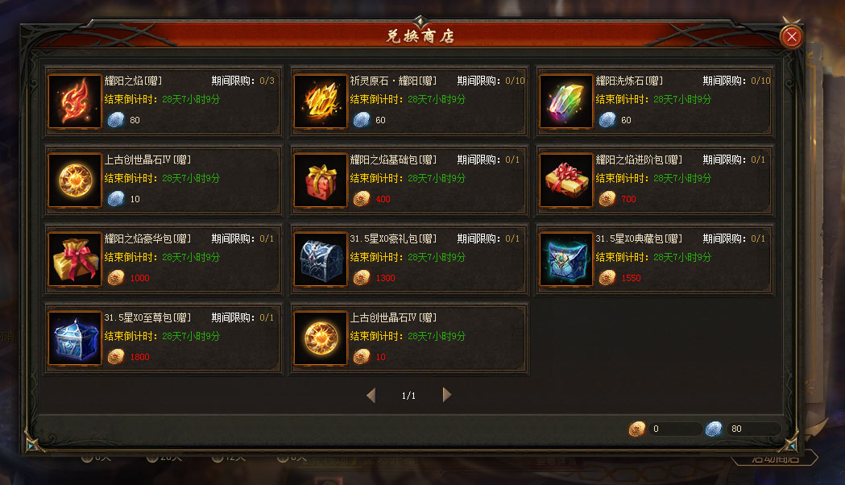Choose the 耀阳洗炼石 rainbow crystal icon
Image resolution: width=845 pixels, height=485 pixels.
tap(566, 102)
